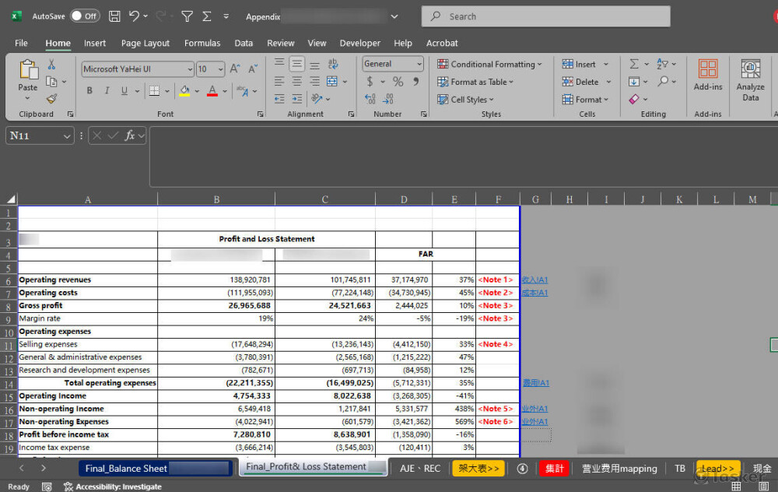Click the Increase Font Size icon
778x492 pixels.
(234, 69)
